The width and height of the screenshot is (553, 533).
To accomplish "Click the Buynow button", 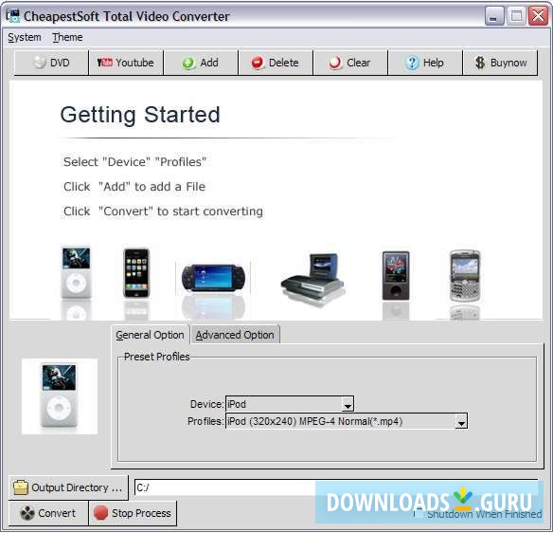I will [500, 63].
